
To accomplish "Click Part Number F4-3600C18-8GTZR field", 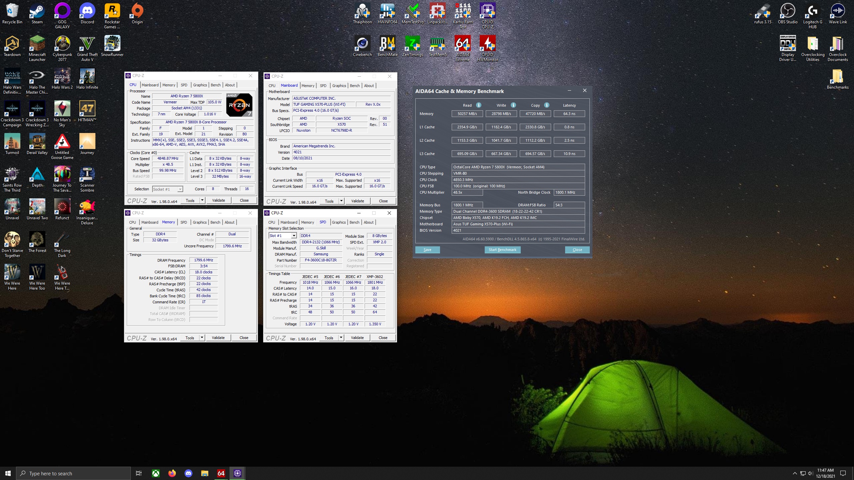I will (x=321, y=260).
